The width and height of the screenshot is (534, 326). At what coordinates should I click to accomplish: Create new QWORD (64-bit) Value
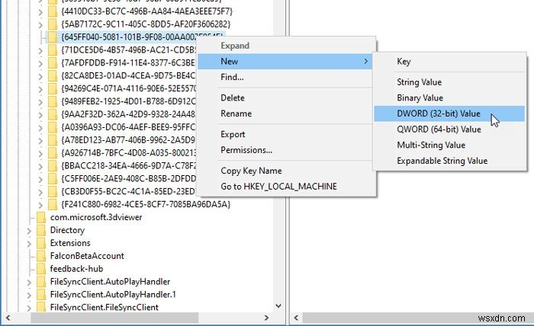pos(449,129)
